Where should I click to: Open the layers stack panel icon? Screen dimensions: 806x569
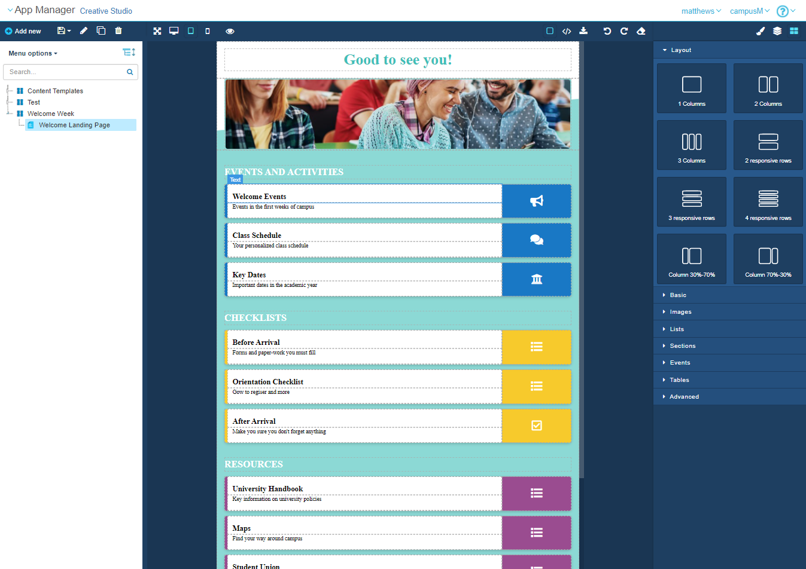777,31
